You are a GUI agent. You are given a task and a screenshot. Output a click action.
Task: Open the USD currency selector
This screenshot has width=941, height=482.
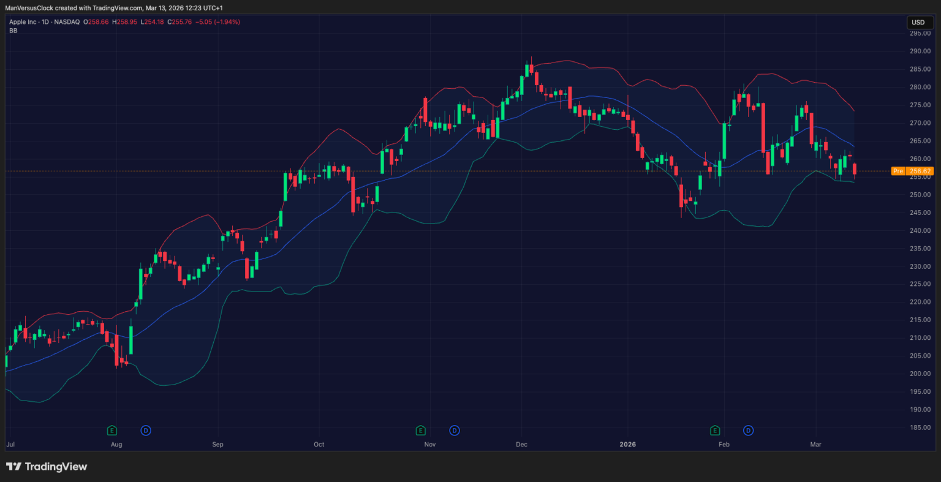(x=919, y=22)
